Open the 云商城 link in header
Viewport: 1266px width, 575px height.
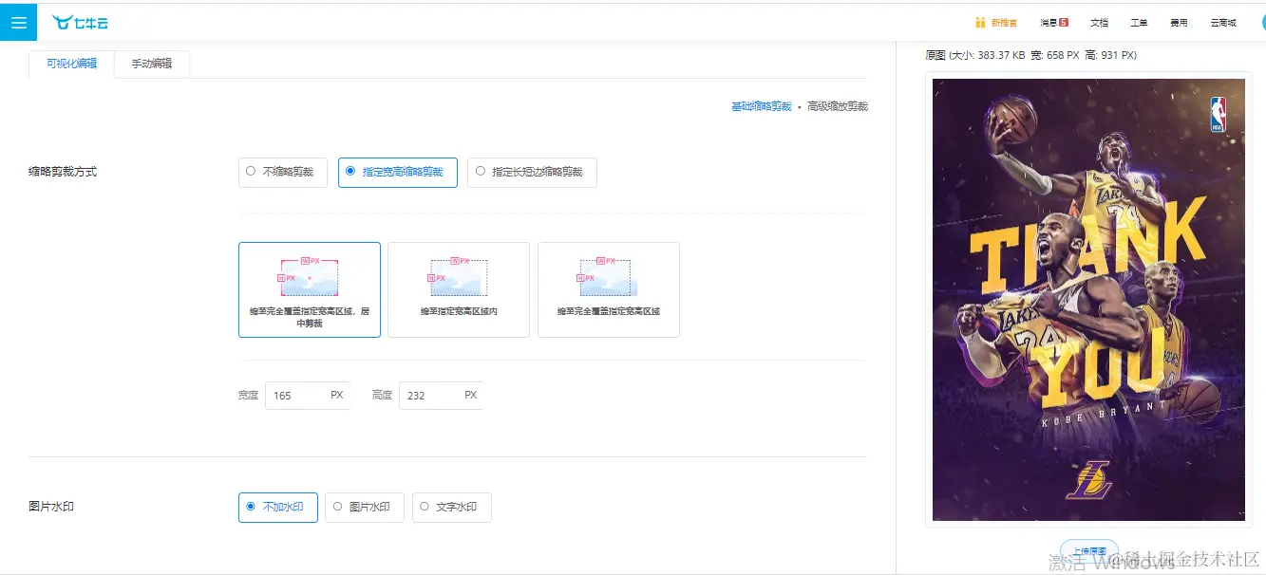(x=1223, y=23)
